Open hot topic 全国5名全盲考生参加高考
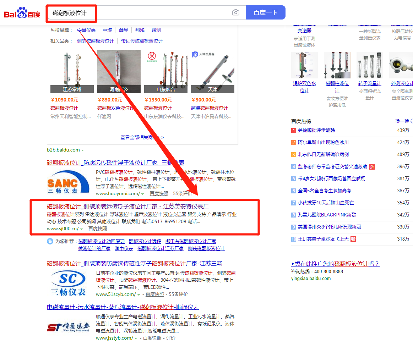Image resolution: width=413 pixels, height=341 pixels. pyautogui.click(x=325, y=191)
